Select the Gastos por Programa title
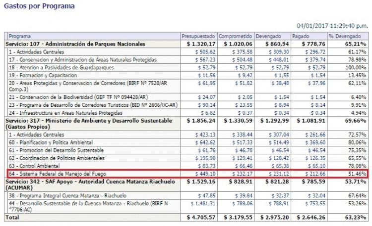 39,6
